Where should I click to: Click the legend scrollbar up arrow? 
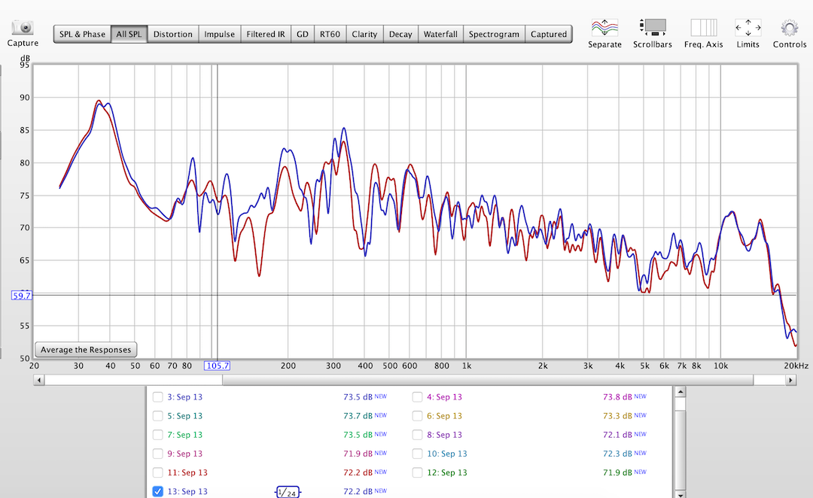click(680, 392)
